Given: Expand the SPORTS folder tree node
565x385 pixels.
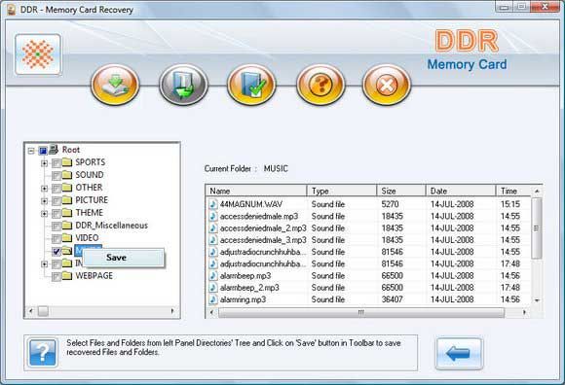Looking at the screenshot, I should (44, 163).
